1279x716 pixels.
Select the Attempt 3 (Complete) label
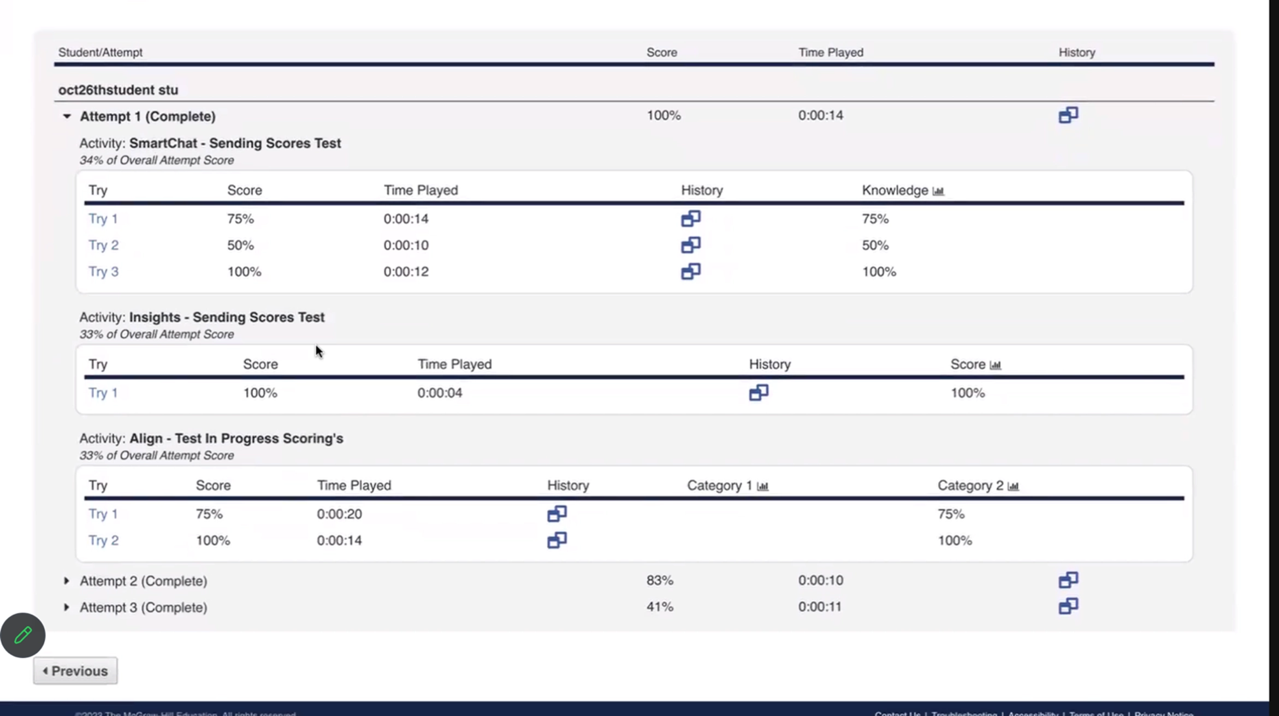coord(143,607)
